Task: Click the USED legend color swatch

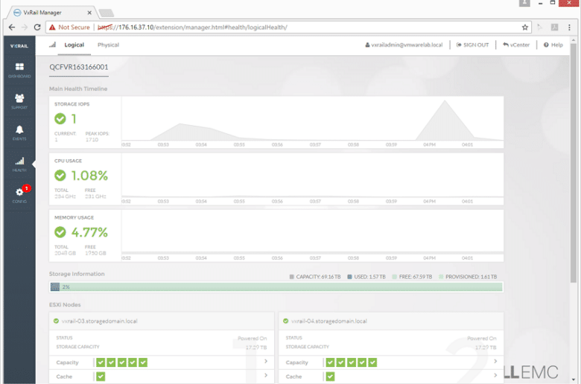Action: point(349,277)
